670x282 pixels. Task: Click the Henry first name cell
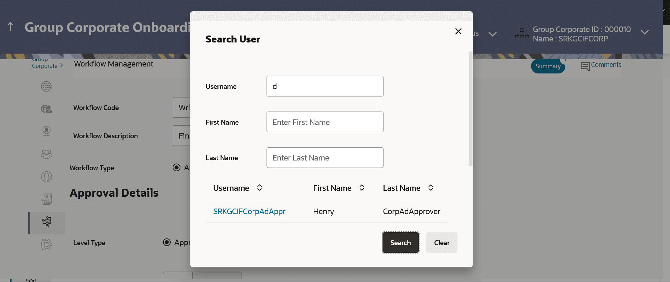[323, 211]
